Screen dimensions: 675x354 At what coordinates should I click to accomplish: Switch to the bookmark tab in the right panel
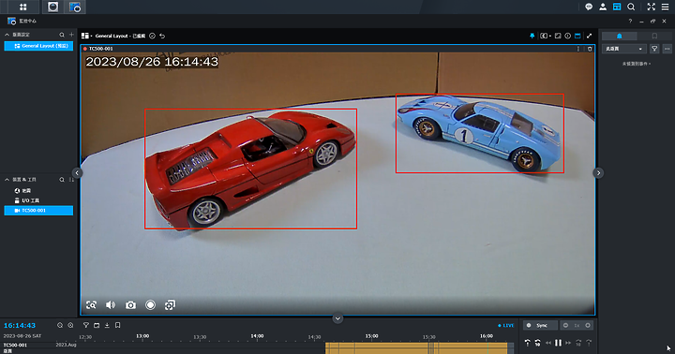[654, 37]
